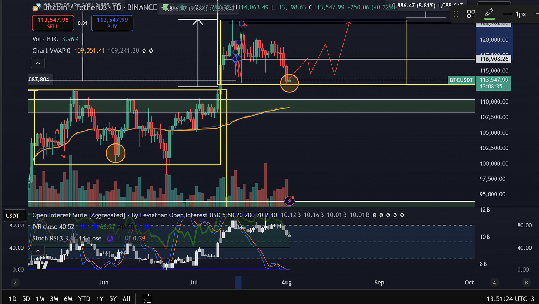
Task: Click the BTCUSDT current price tag
Action: click(461, 80)
